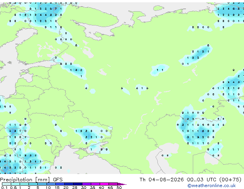This screenshot has height=189, width=244.
Task: Click the '40' legend label
Action: pos(101,187)
